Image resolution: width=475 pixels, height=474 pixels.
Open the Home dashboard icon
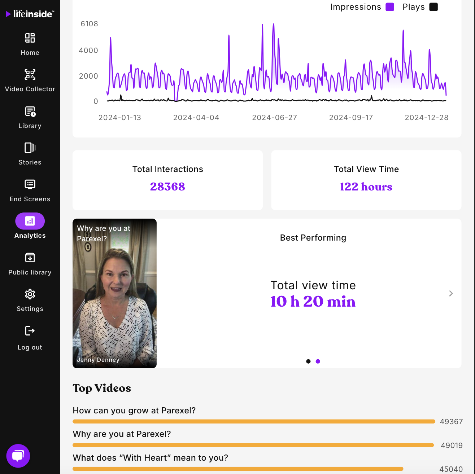(x=30, y=38)
